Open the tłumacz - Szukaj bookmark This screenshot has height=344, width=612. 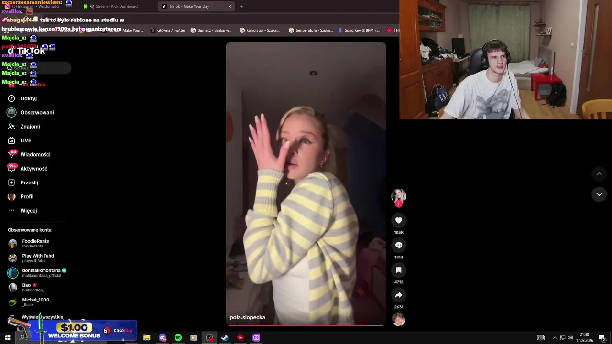click(211, 30)
